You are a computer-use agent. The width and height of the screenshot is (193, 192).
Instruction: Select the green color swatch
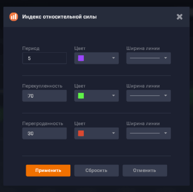coord(81,96)
